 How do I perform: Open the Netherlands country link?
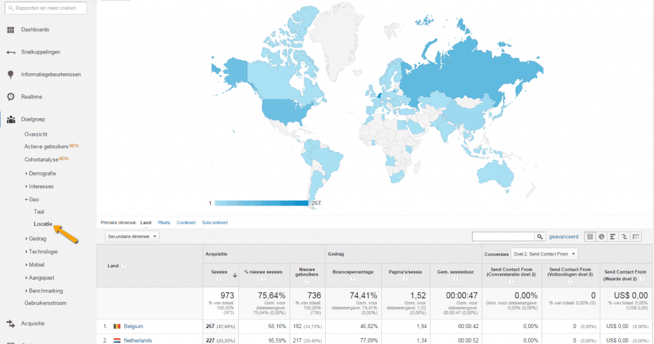click(x=138, y=341)
